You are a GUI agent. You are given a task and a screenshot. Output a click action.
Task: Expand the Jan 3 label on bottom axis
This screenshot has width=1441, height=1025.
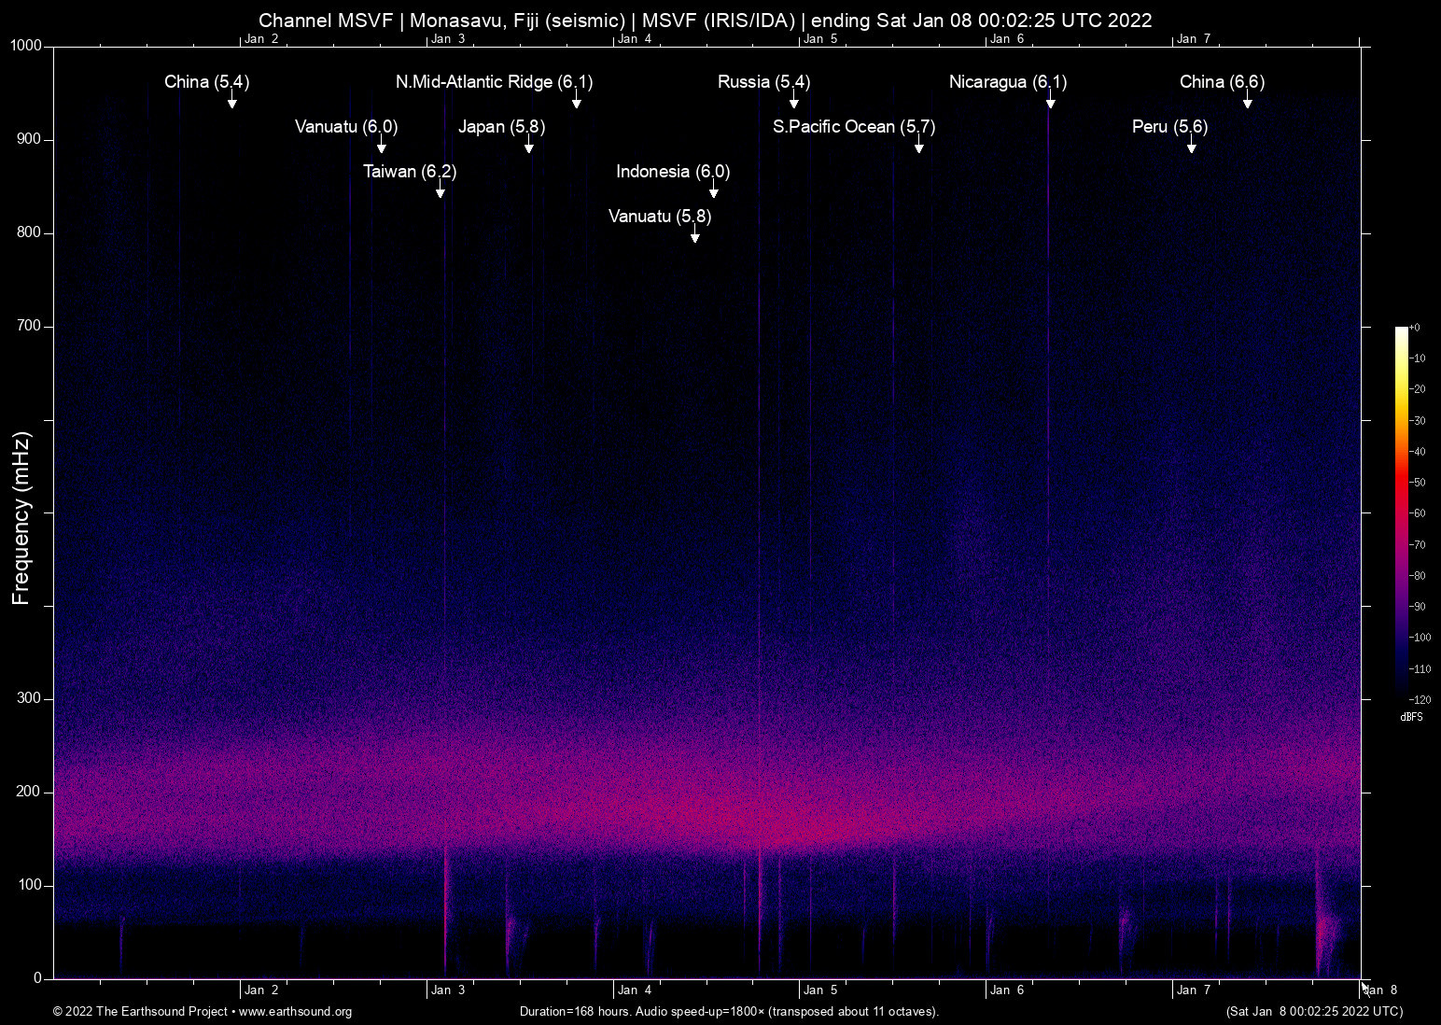point(449,990)
